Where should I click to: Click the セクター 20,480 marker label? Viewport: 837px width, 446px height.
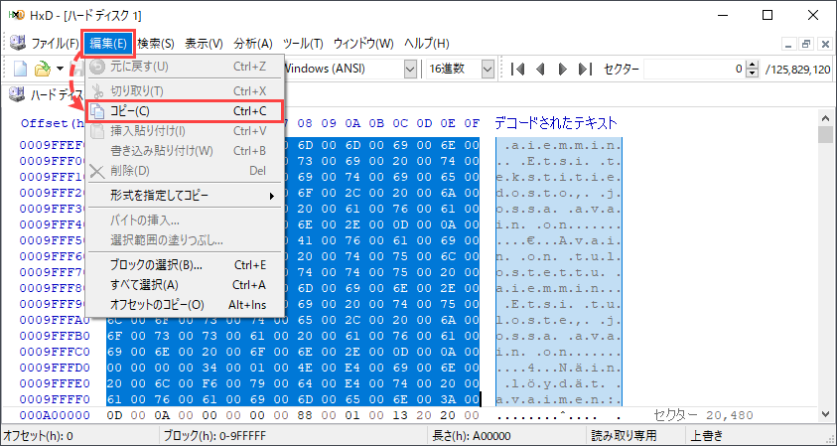(x=703, y=415)
